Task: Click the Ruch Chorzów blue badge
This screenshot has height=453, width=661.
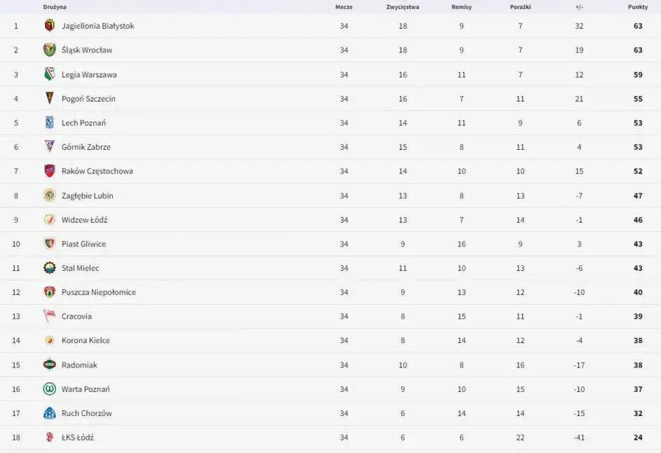Action: [49, 413]
